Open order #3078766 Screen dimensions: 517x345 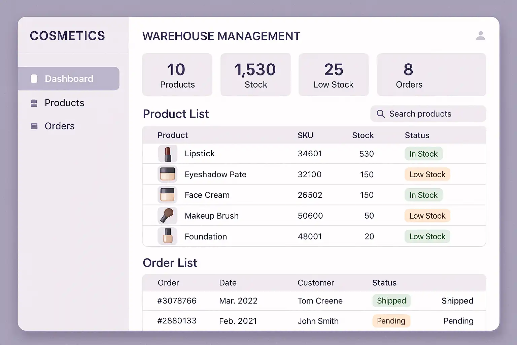click(177, 301)
